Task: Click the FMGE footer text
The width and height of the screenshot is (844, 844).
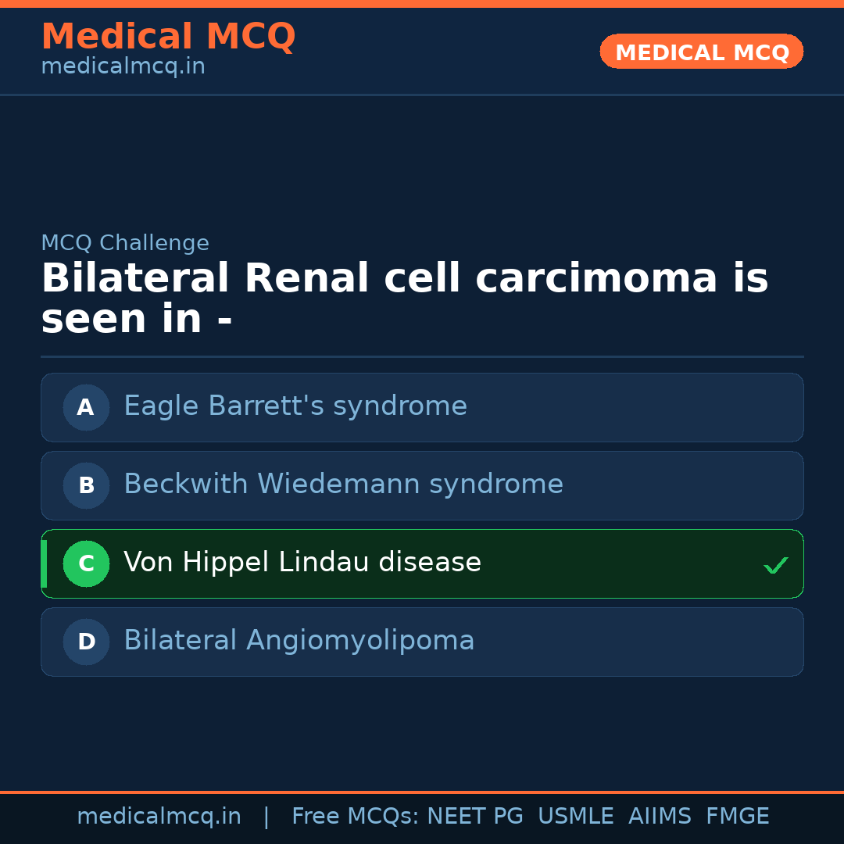Action: tap(737, 817)
